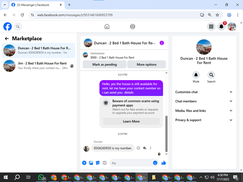The image size is (243, 182).
Task: Open site information icon in address bar
Action: 33,15
